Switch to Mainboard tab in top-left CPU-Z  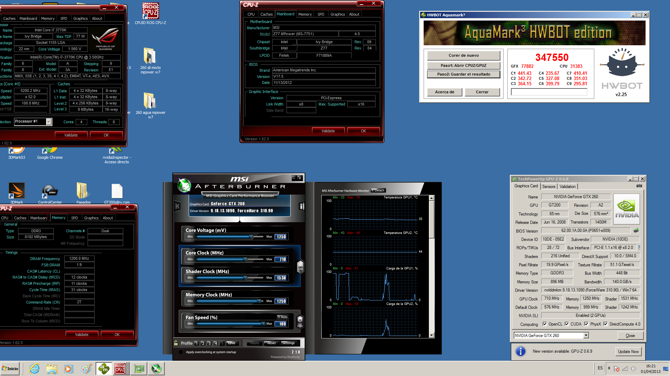28,18
